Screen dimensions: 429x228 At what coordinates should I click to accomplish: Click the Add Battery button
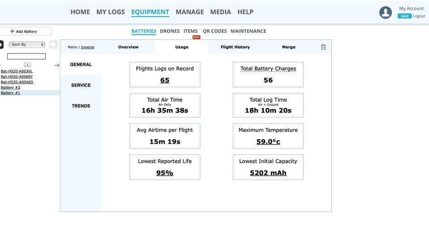pos(25,31)
